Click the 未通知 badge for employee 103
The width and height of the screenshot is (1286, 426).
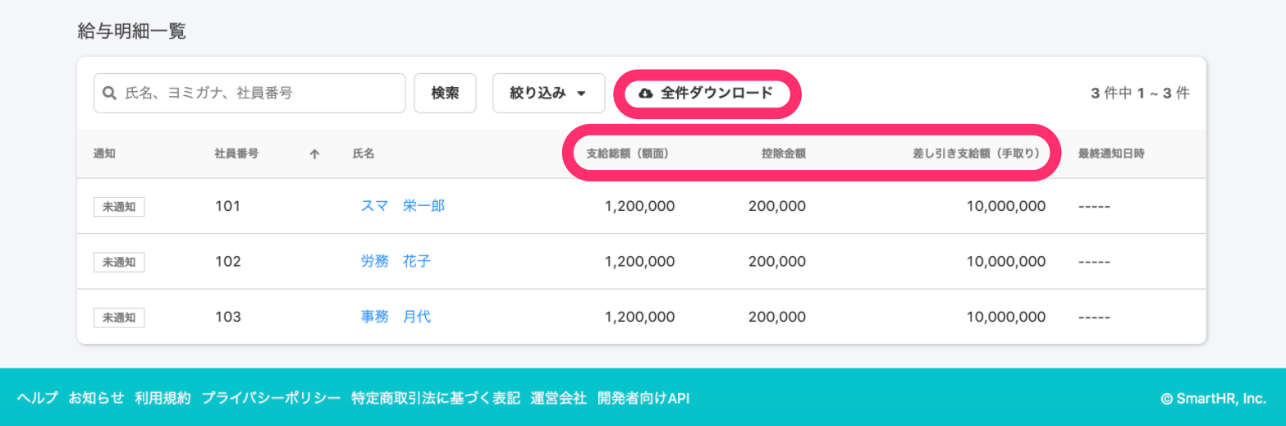119,317
